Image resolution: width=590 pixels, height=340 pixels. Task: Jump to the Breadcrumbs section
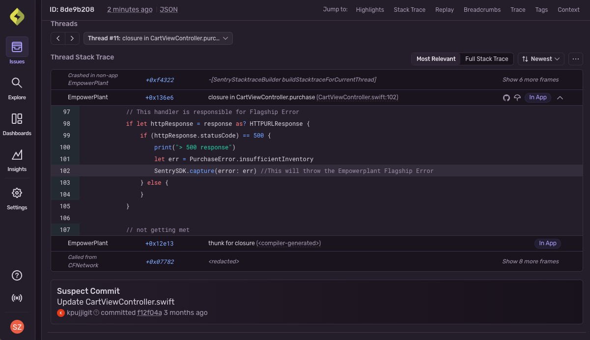482,9
